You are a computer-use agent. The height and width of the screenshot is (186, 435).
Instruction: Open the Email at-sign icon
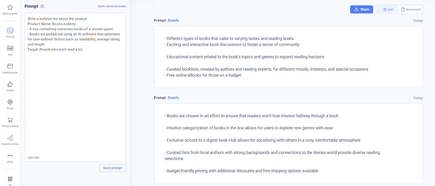10,102
